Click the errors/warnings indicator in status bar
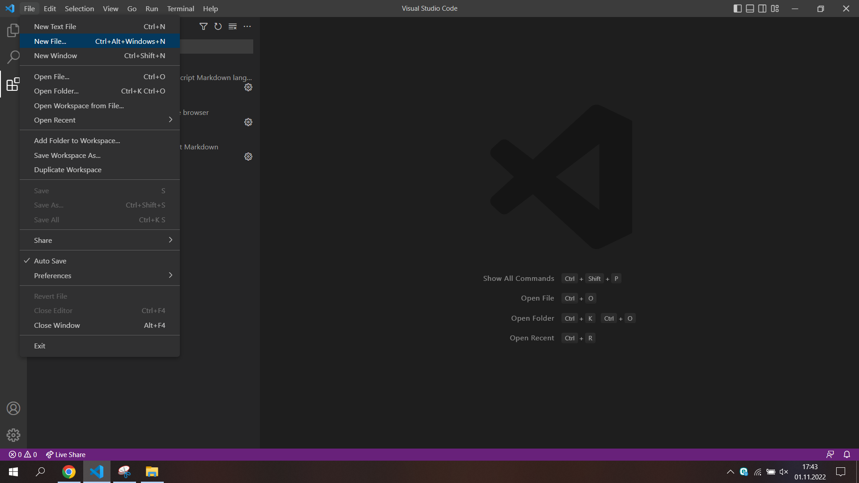The image size is (859, 483). pyautogui.click(x=24, y=454)
